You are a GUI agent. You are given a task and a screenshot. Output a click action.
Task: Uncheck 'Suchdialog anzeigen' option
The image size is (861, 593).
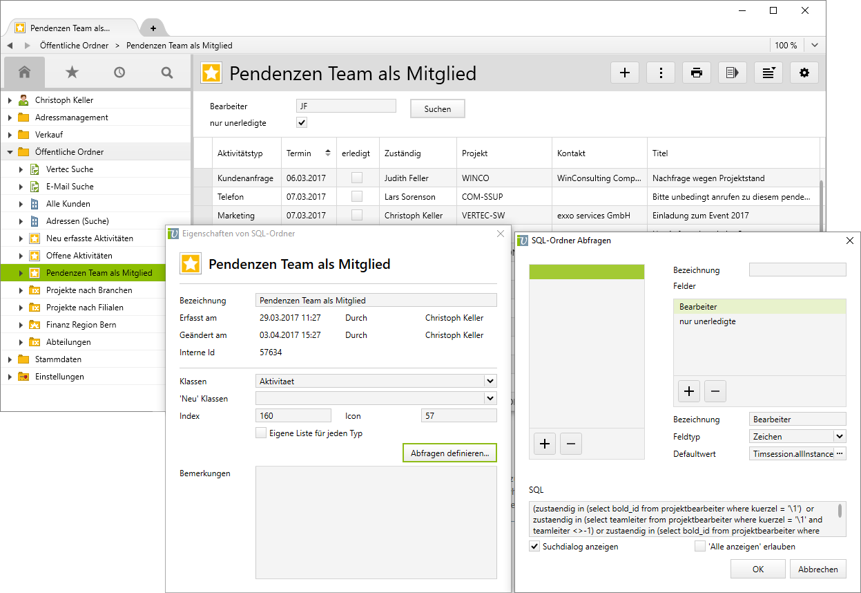(534, 547)
